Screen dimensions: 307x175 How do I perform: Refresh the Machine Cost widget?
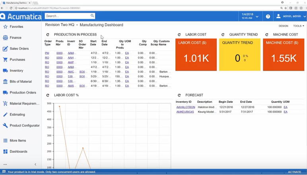(x=267, y=35)
